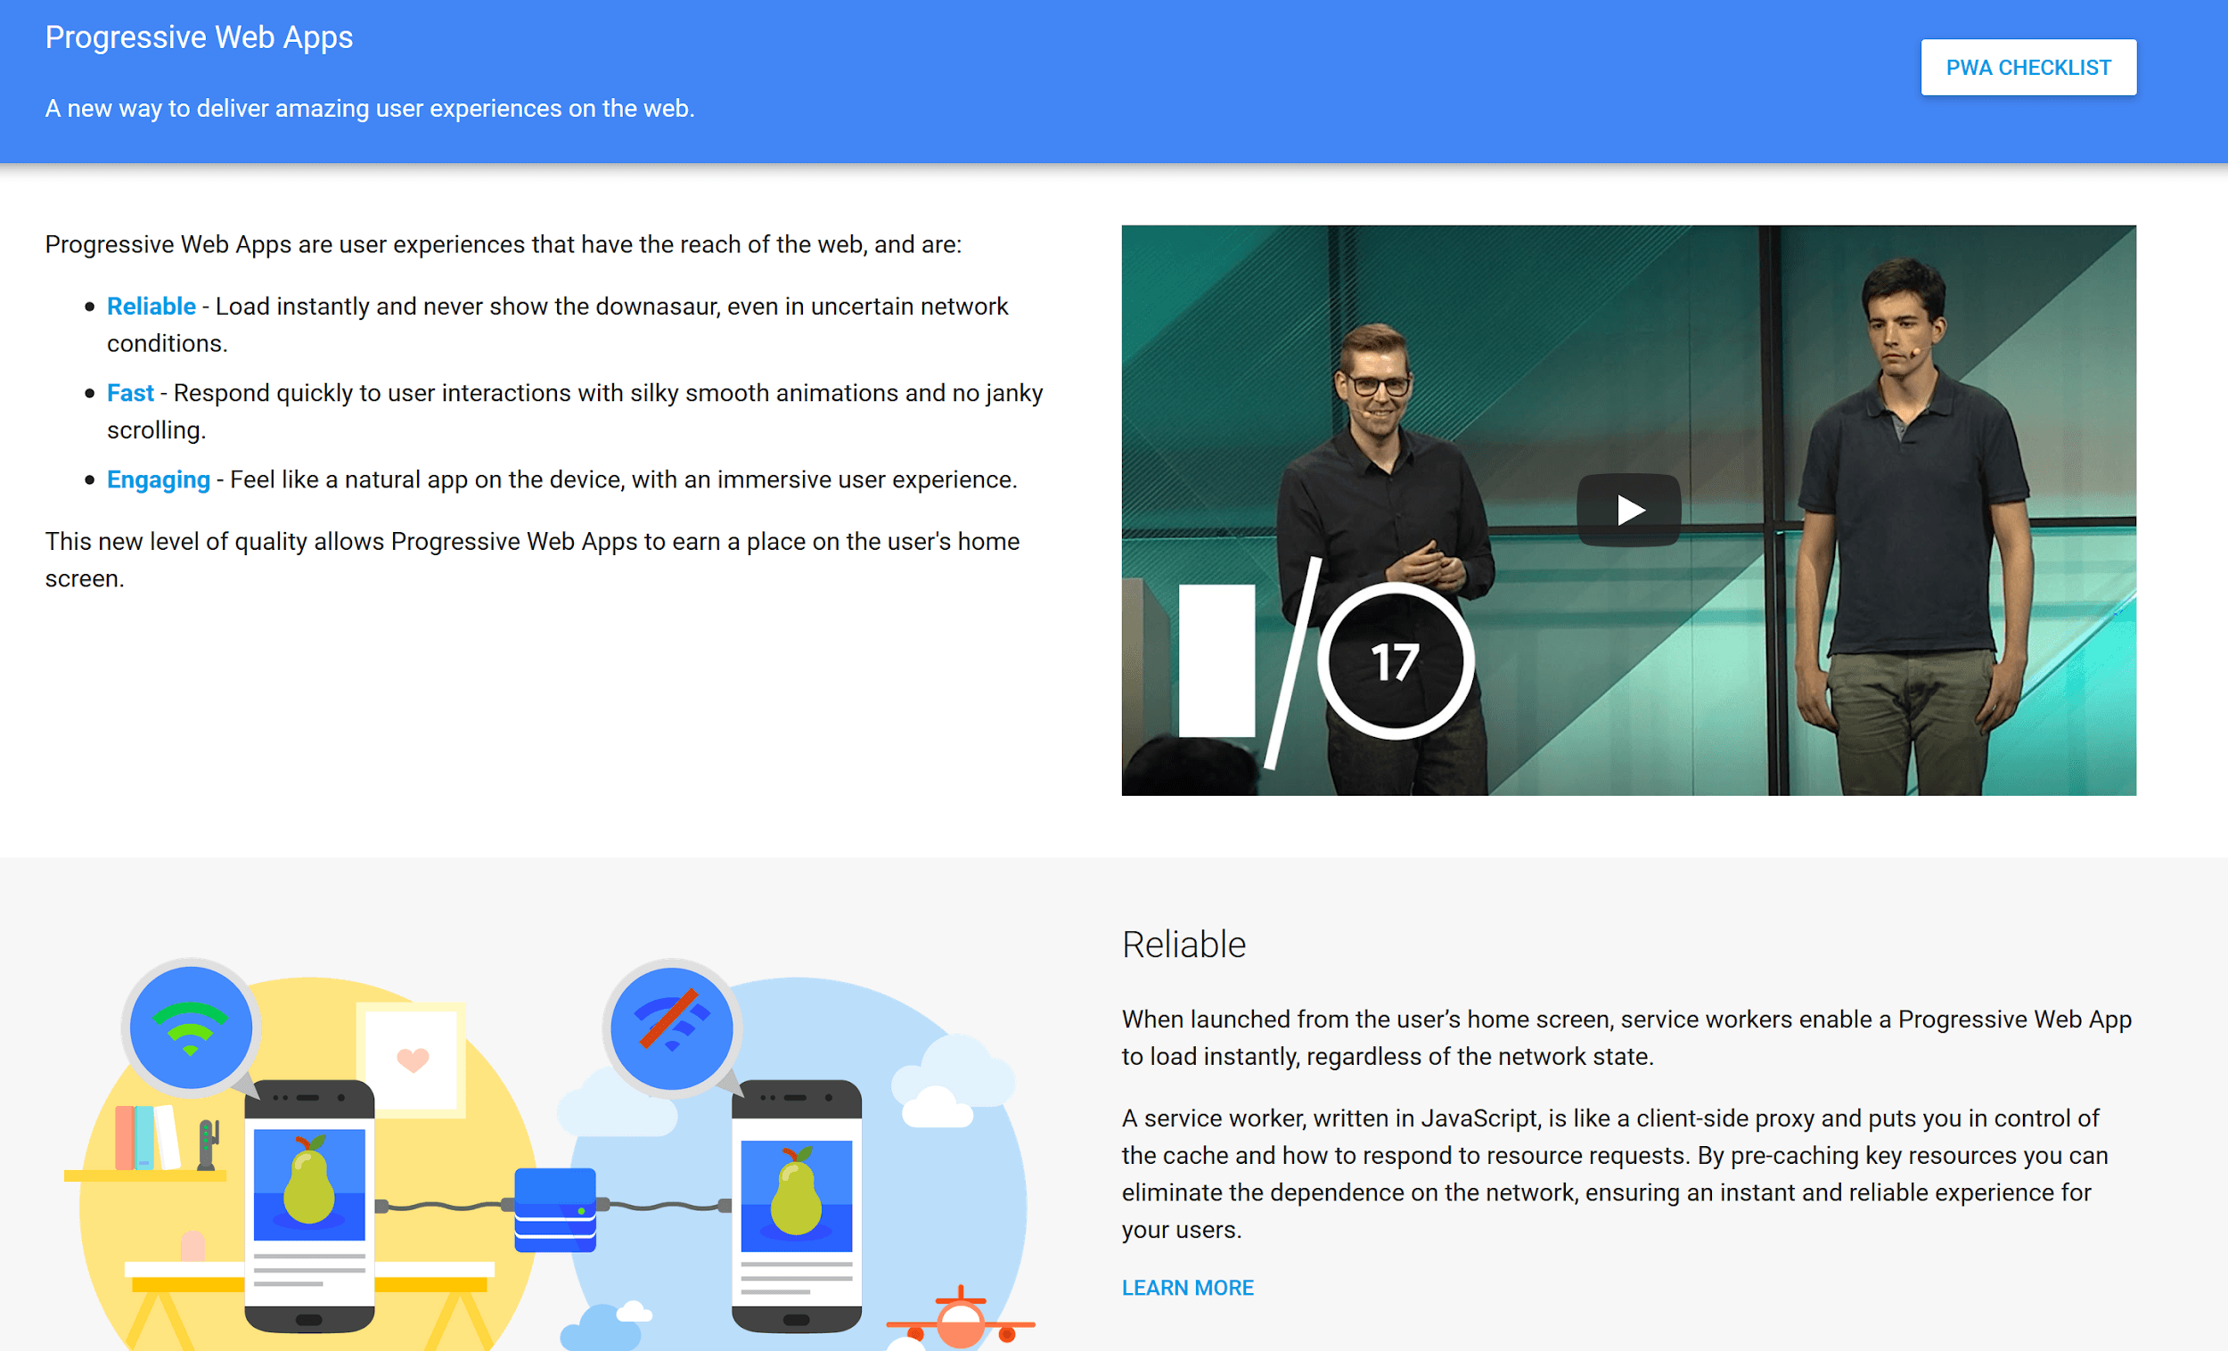Visit the Engaging link
This screenshot has width=2228, height=1351.
pos(159,480)
